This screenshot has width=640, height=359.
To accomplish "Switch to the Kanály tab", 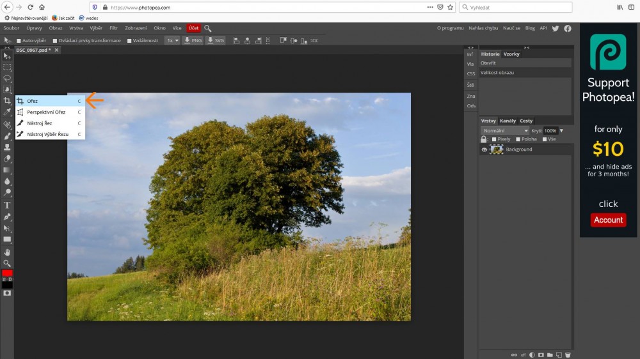I will (x=508, y=121).
